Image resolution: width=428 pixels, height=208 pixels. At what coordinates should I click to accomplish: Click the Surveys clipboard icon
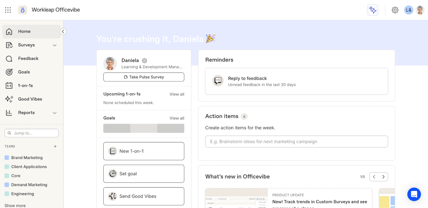tap(9, 45)
